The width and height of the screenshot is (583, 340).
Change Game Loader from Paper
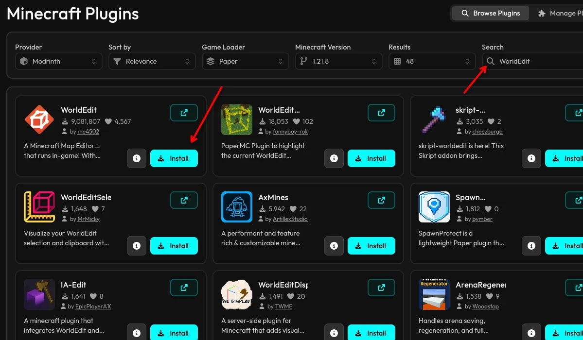[x=246, y=61]
